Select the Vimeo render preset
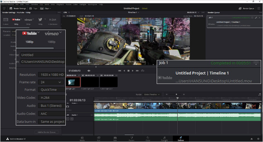The width and height of the screenshot is (263, 142). (28, 21)
